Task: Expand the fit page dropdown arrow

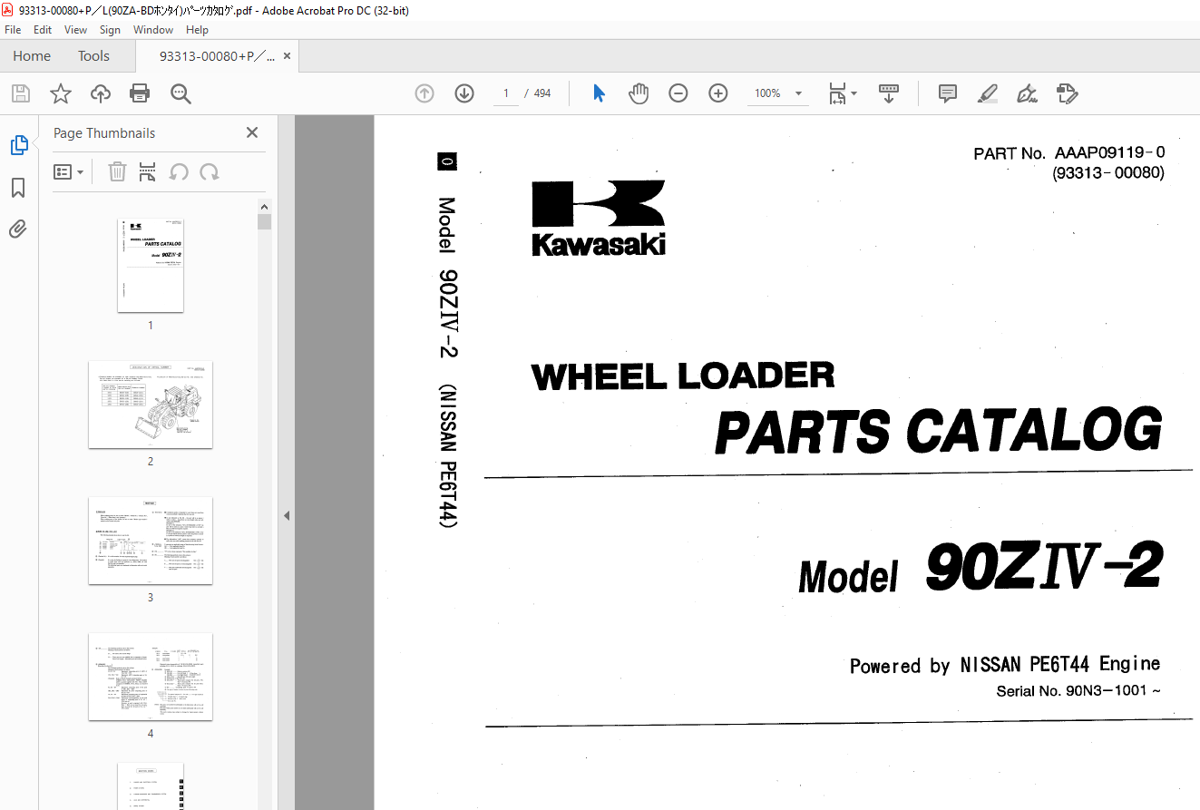Action: click(854, 93)
